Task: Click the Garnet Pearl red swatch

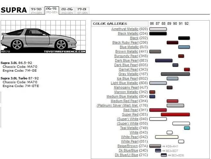Action: coord(187,69)
